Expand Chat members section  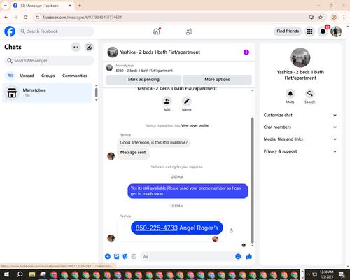pos(300,127)
